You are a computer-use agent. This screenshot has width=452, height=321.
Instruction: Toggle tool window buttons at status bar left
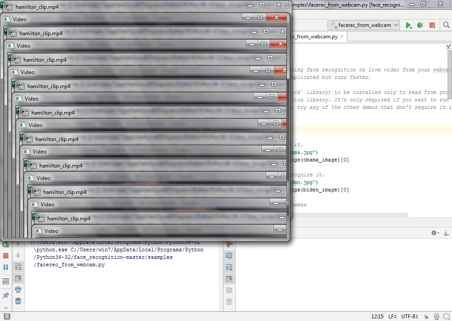pyautogui.click(x=7, y=317)
